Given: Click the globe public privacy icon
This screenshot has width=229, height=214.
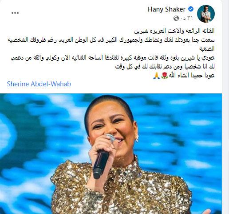Looking at the screenshot, I should [176, 18].
